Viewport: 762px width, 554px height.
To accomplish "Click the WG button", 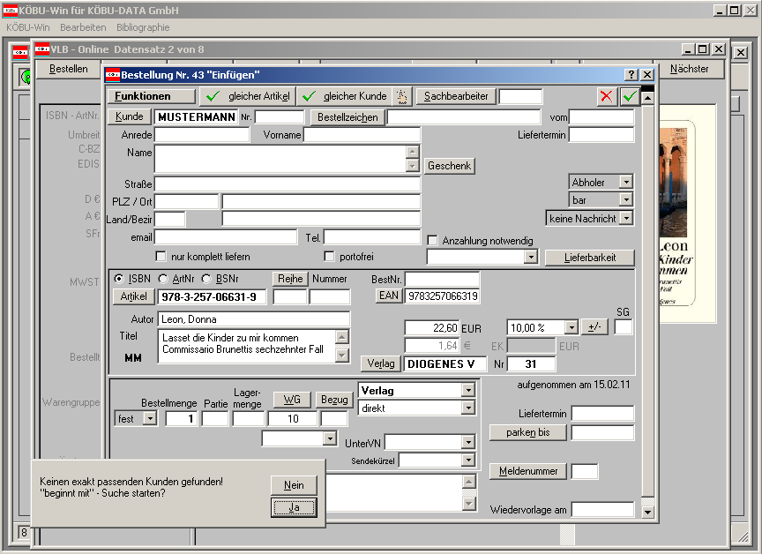I will pos(292,400).
